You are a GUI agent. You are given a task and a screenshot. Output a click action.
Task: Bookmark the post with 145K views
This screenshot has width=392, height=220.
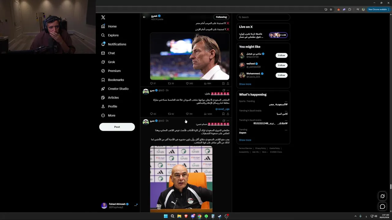point(223,114)
